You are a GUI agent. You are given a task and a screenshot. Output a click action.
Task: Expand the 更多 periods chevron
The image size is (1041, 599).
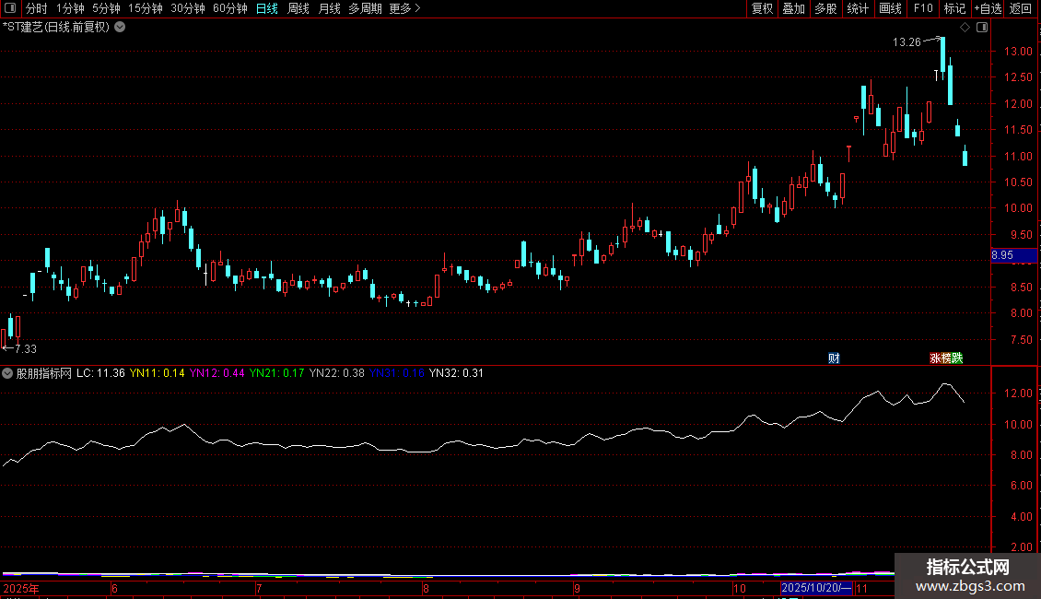point(417,8)
